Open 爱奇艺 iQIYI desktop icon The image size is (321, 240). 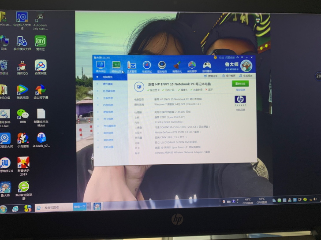click(41, 43)
